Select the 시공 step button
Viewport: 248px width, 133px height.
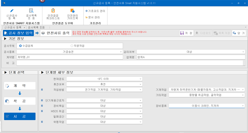(20, 116)
